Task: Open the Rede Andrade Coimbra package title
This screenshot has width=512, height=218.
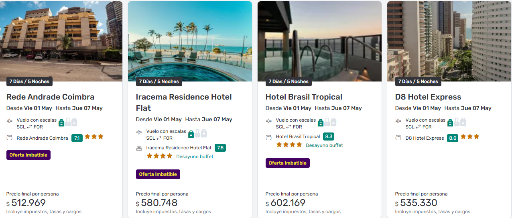Action: [50, 97]
